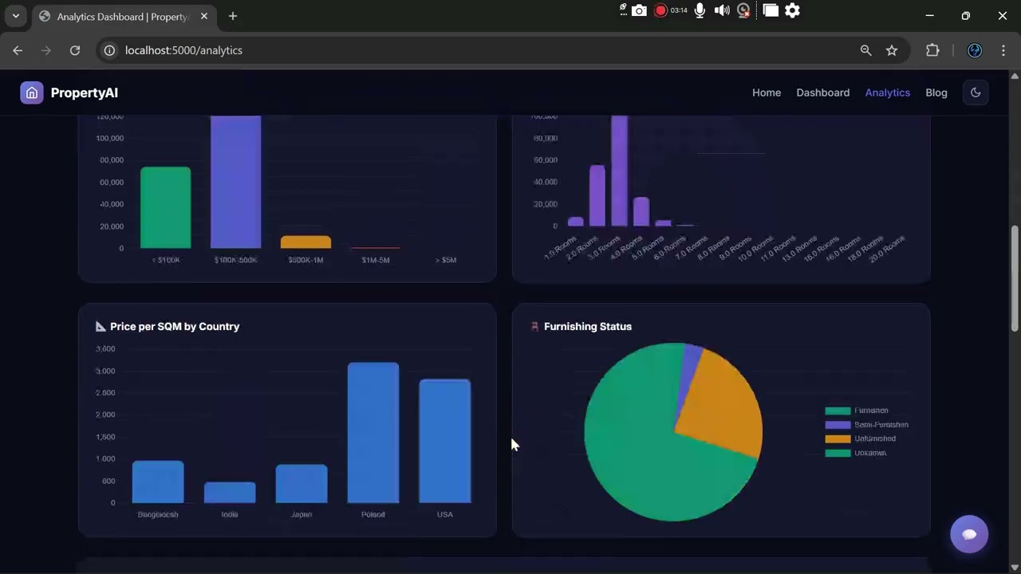Stop the screen recording
The image size is (1021, 574).
click(660, 10)
